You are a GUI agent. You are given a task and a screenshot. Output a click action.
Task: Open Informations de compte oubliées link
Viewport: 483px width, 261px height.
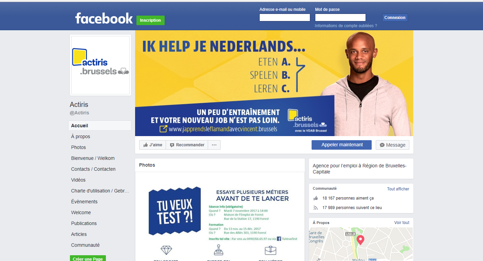pyautogui.click(x=346, y=26)
